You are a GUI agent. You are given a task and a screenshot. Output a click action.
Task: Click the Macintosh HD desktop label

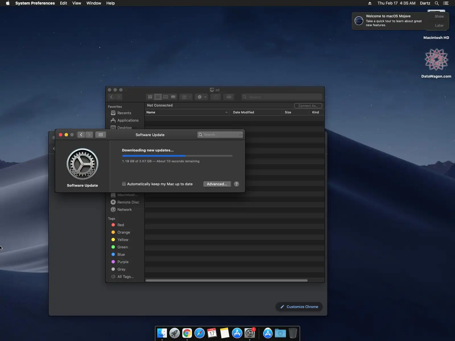click(436, 38)
